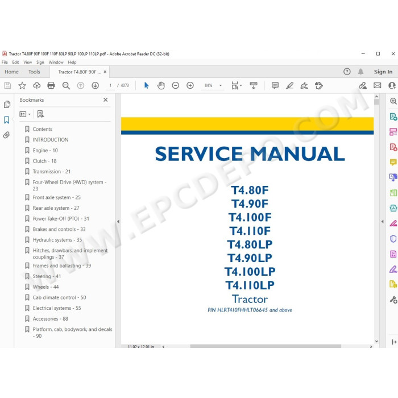Go to Engine - 10 bookmark
Image resolution: width=398 pixels, height=398 pixels.
click(x=45, y=150)
